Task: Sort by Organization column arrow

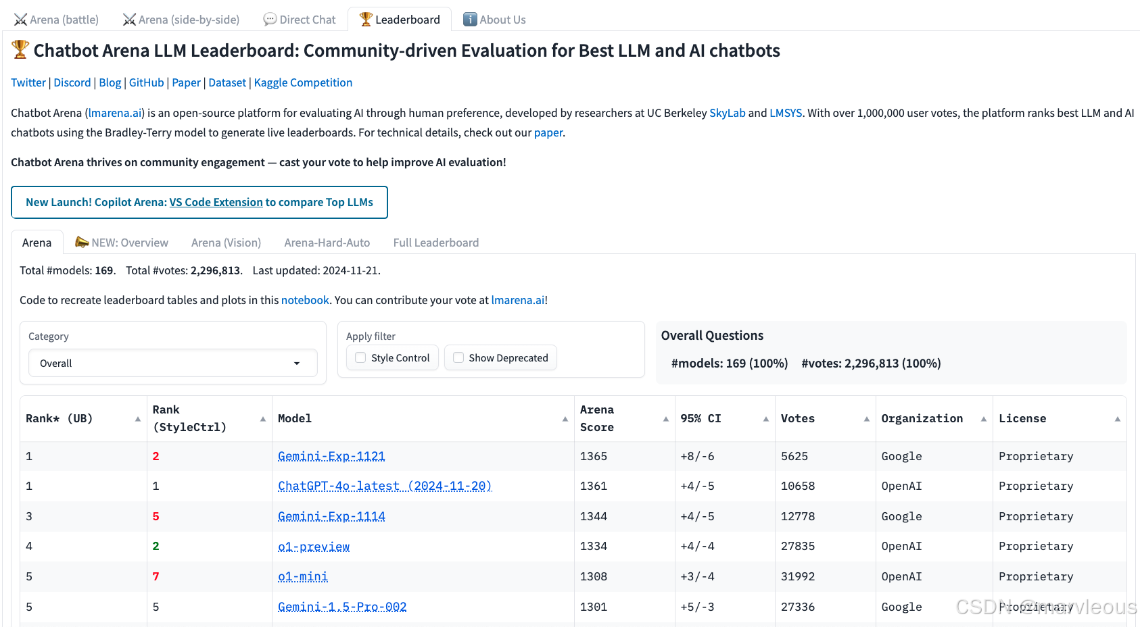Action: click(x=984, y=419)
